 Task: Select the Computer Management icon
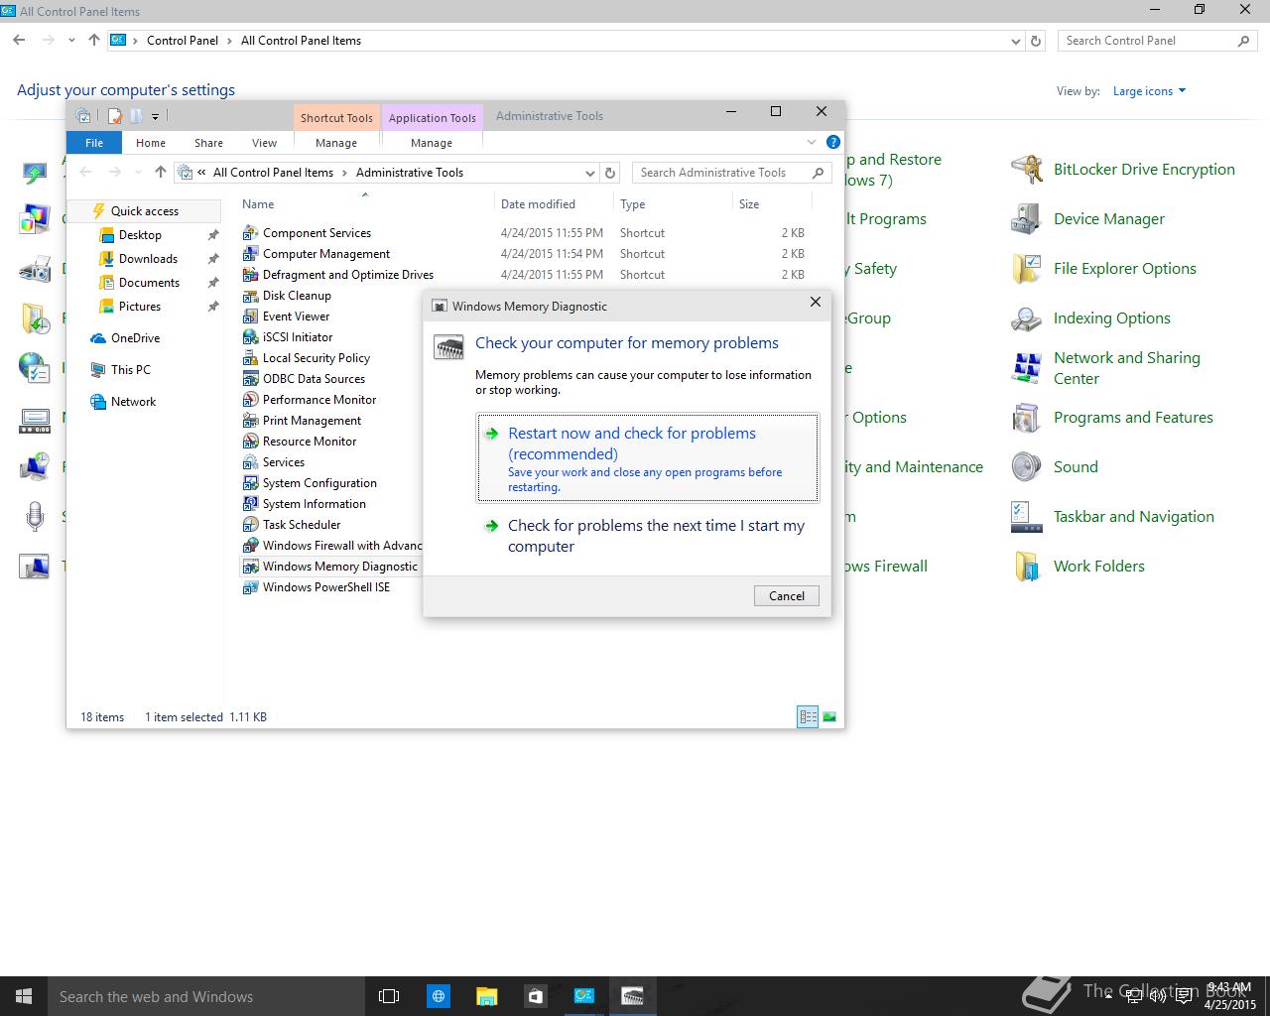pos(250,254)
